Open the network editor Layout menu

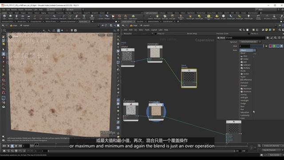coord(154,30)
